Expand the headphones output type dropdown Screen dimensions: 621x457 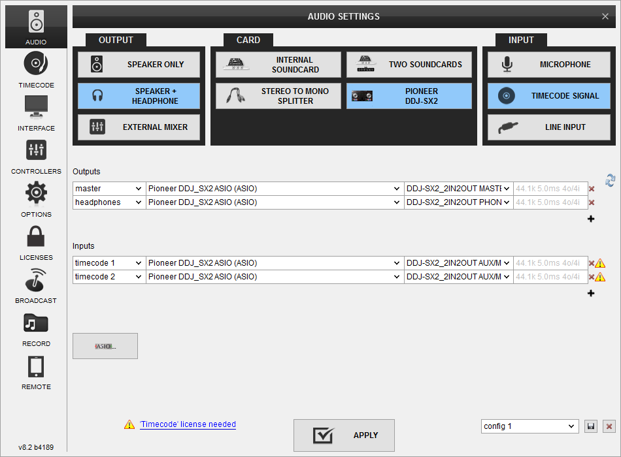pyautogui.click(x=109, y=202)
